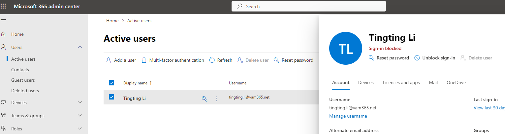Open the app launcher waffle icon

(3, 6)
